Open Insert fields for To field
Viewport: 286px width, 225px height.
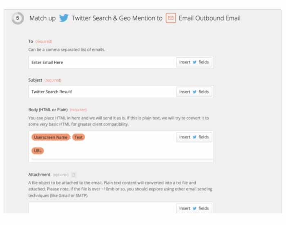pos(194,62)
